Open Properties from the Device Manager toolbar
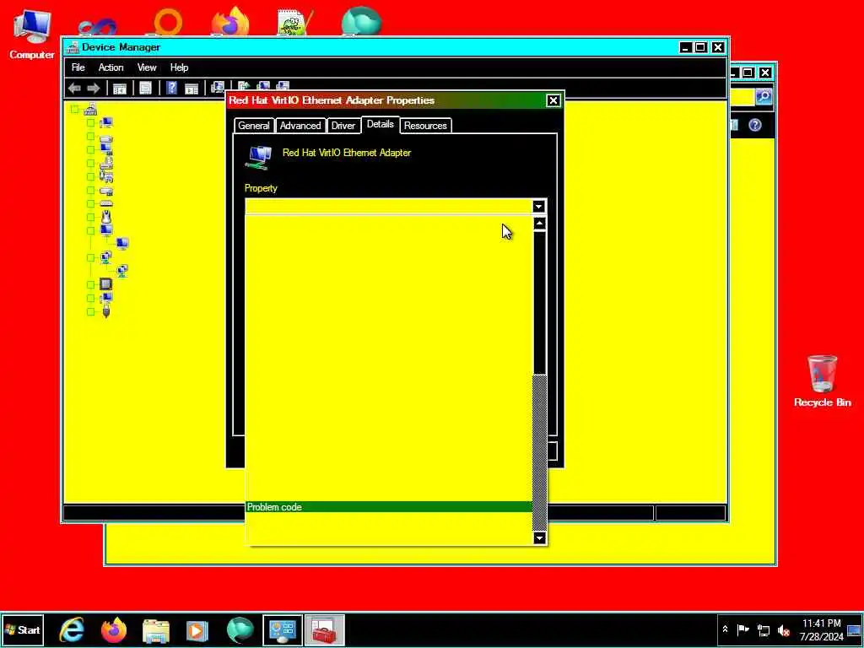The image size is (864, 648). click(x=145, y=88)
